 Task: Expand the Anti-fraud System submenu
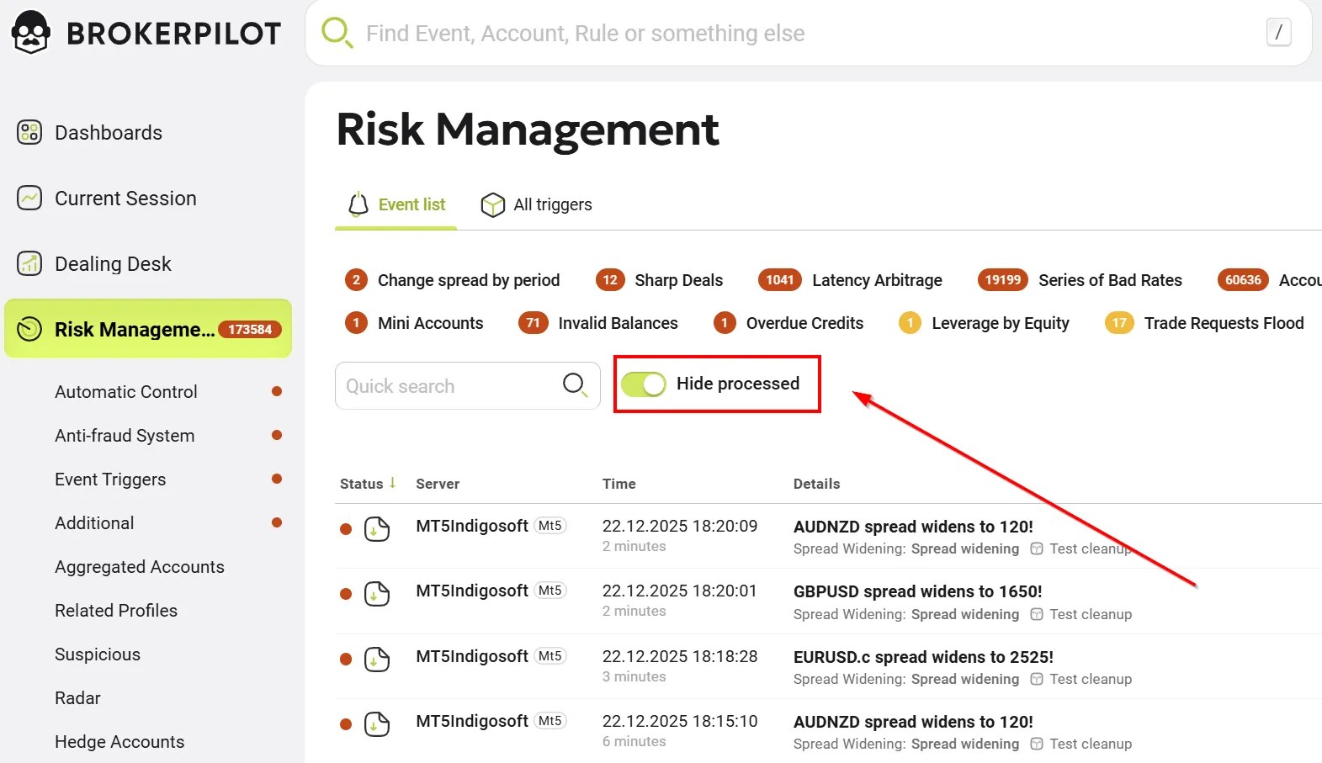pos(125,436)
